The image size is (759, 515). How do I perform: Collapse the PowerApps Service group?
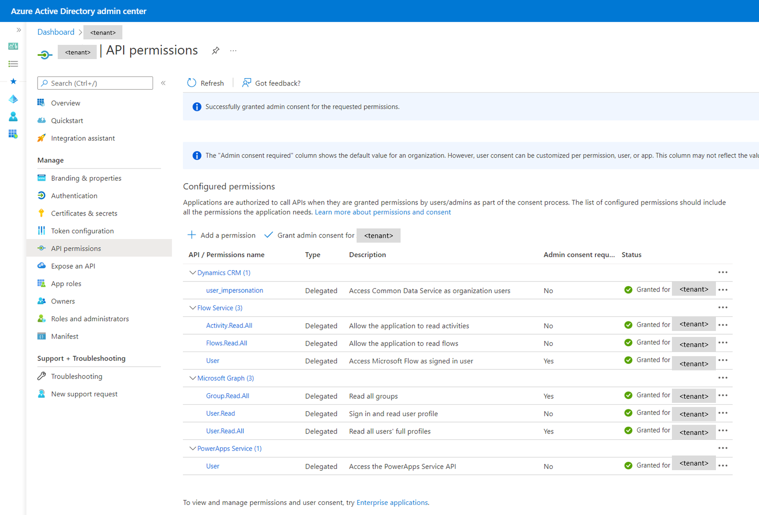point(192,449)
